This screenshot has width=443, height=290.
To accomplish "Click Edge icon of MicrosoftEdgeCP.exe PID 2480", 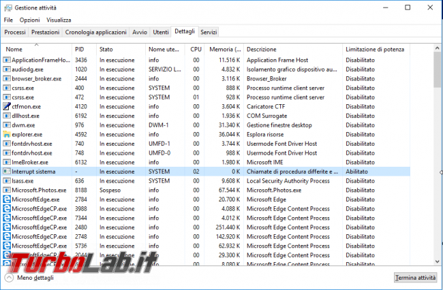I will pos(7,227).
